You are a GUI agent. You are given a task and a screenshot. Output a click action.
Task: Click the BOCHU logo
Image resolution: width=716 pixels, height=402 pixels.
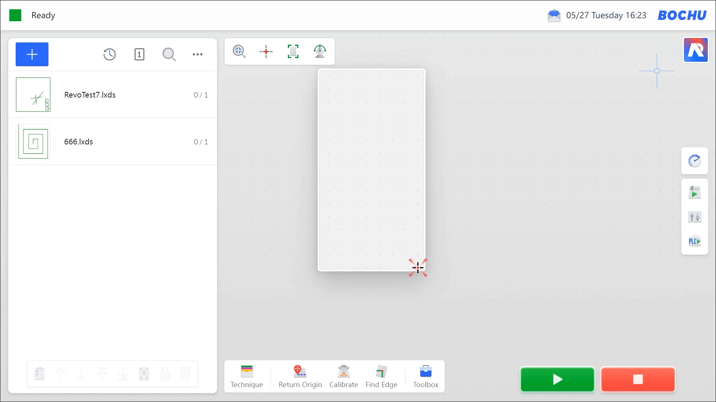(682, 15)
